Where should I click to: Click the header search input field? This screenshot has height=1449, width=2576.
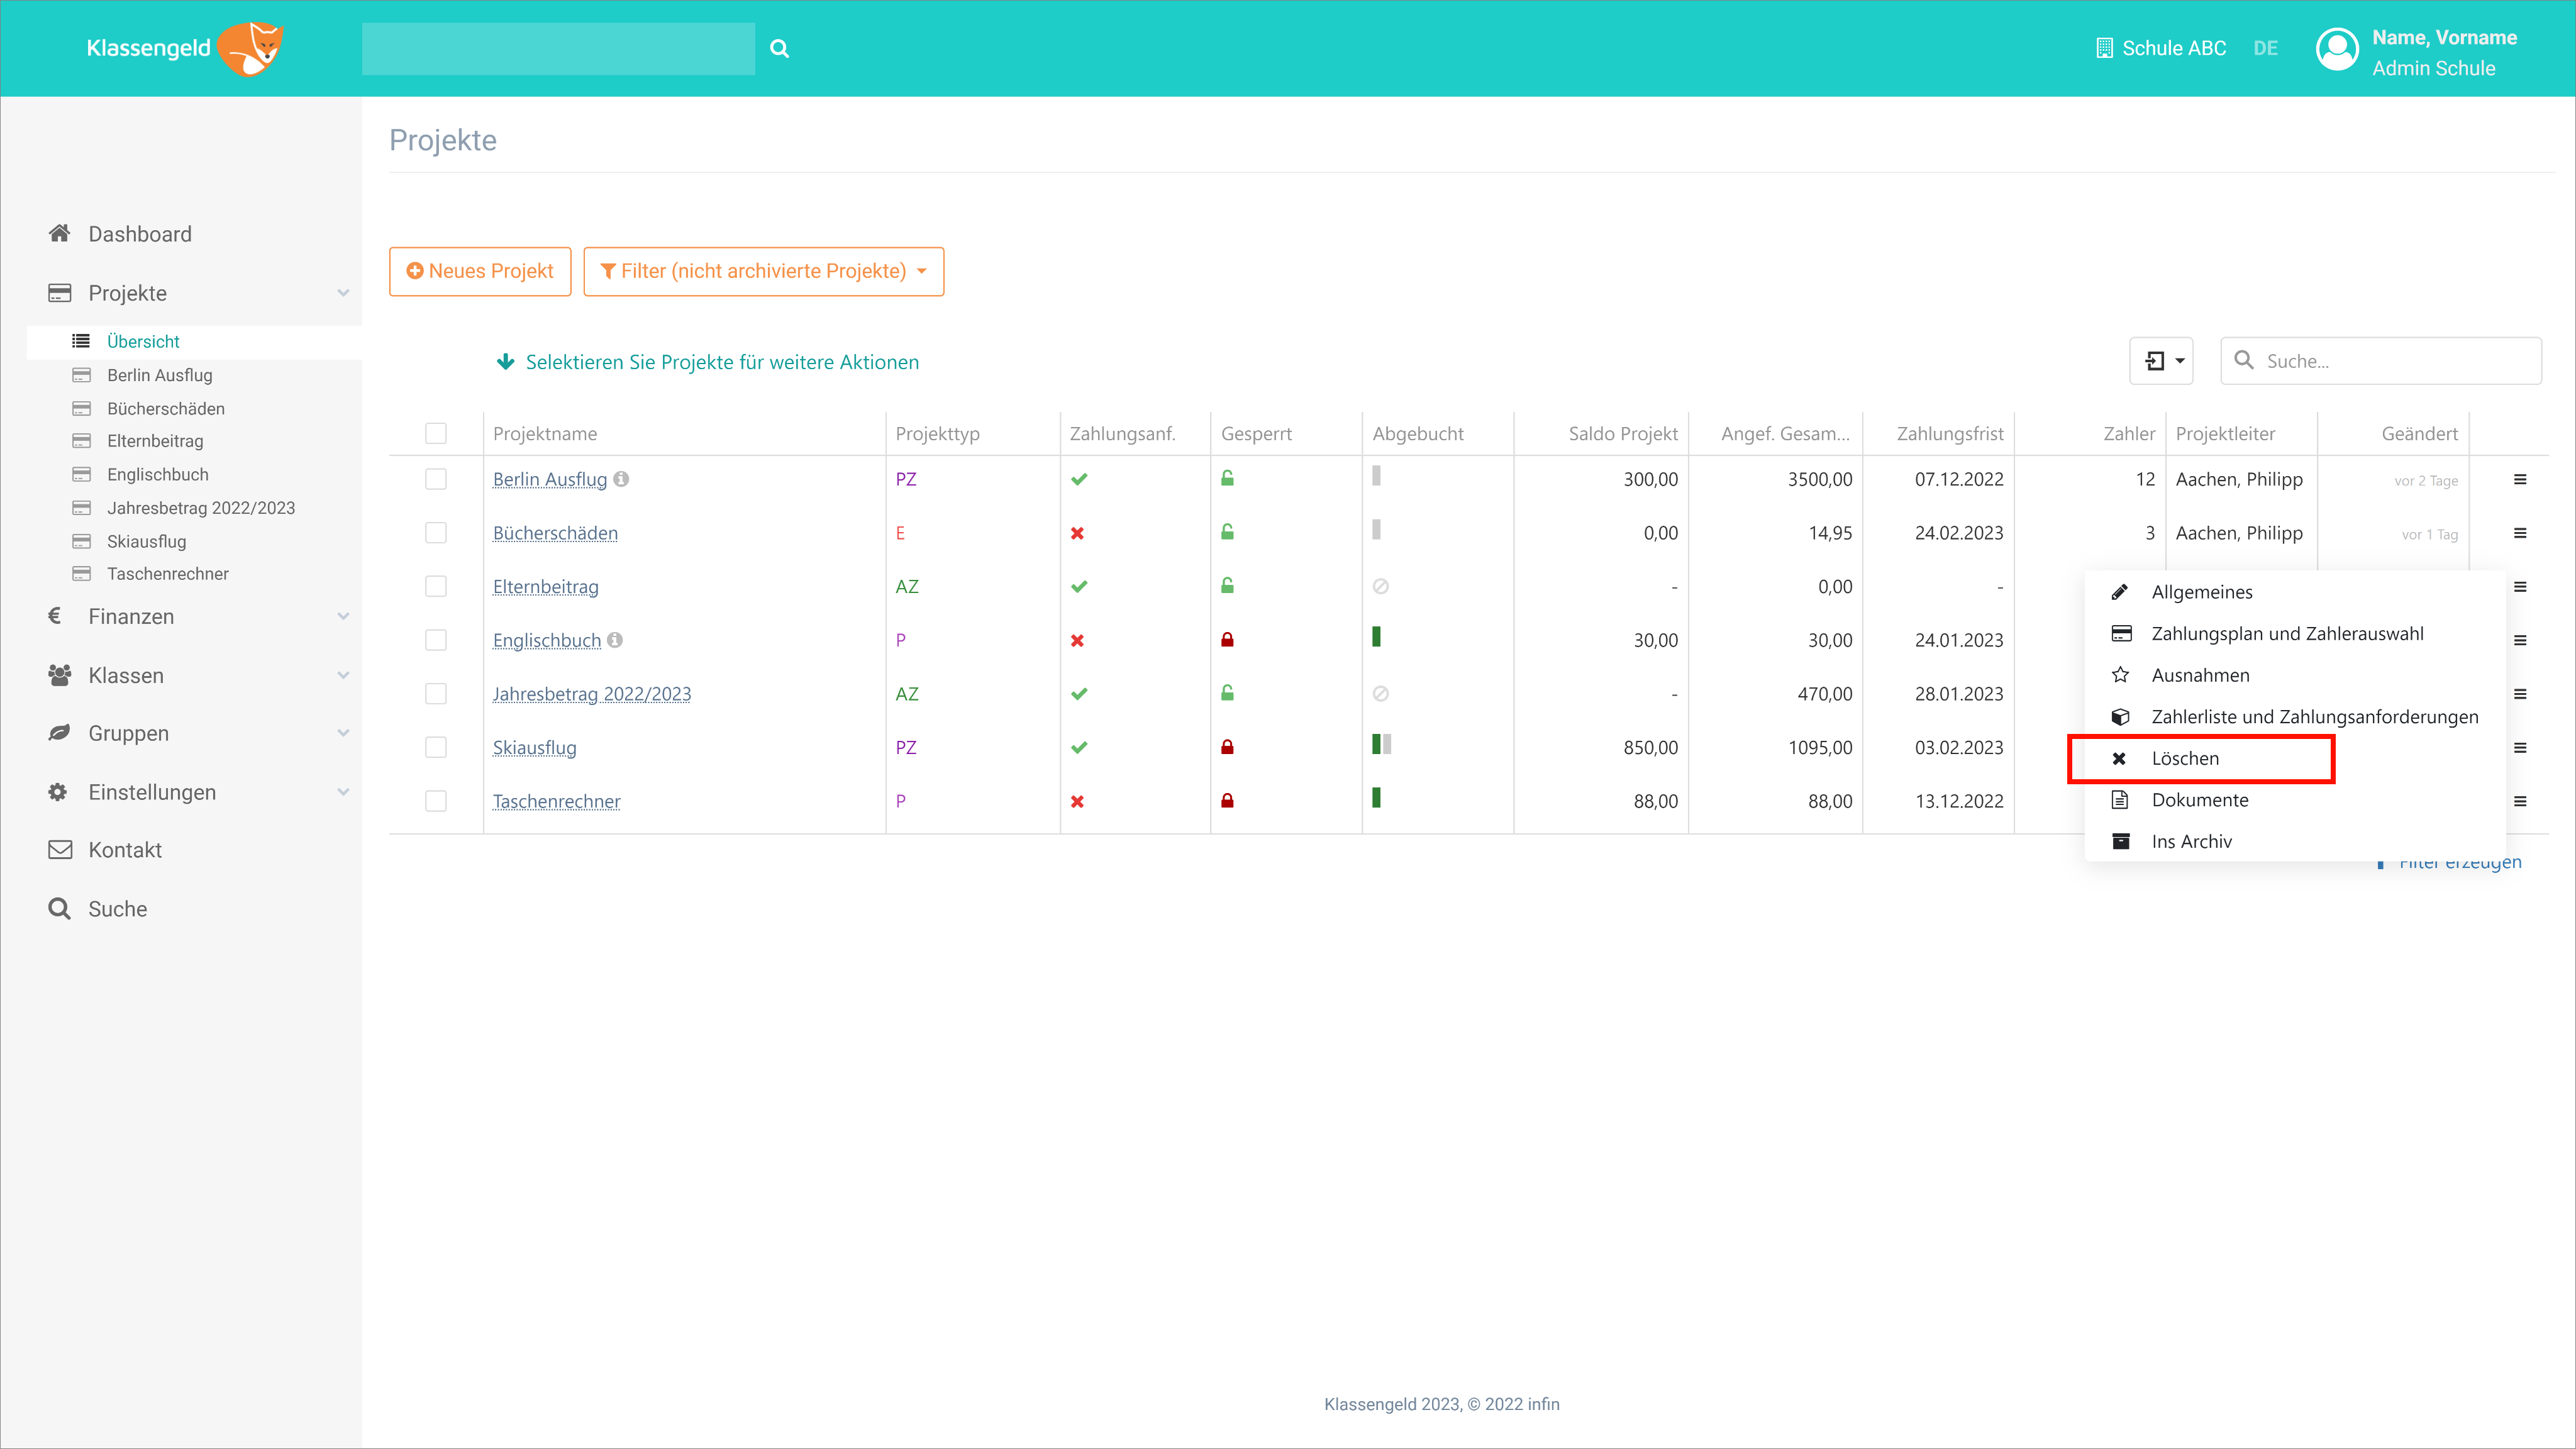tap(558, 48)
